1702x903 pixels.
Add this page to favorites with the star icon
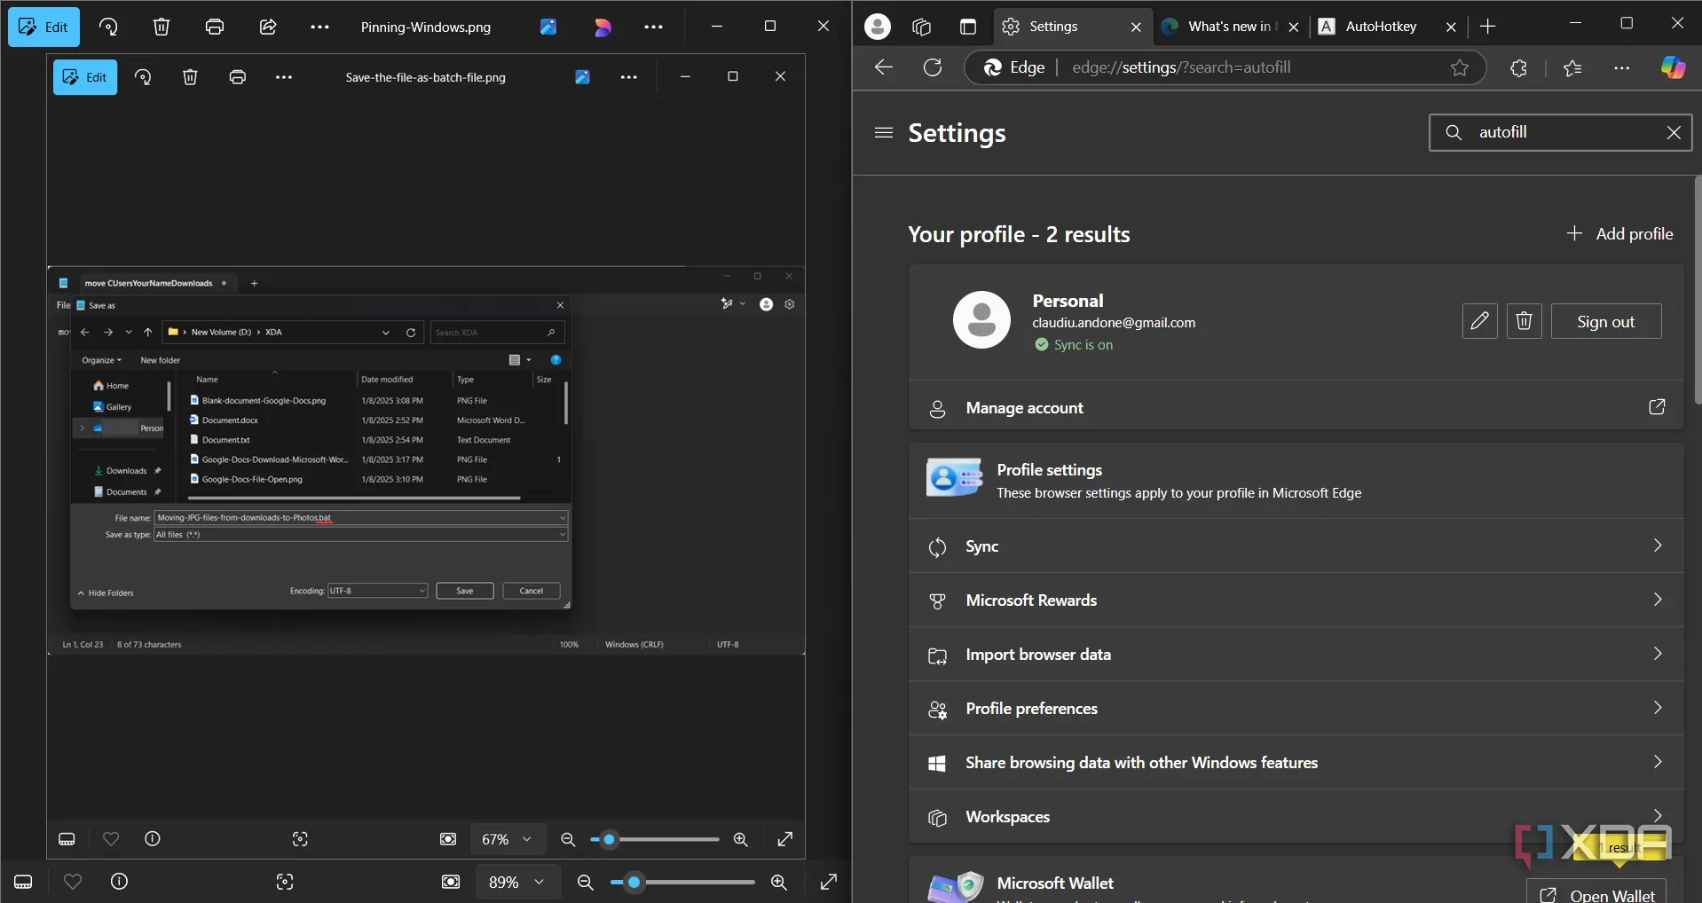coord(1459,67)
